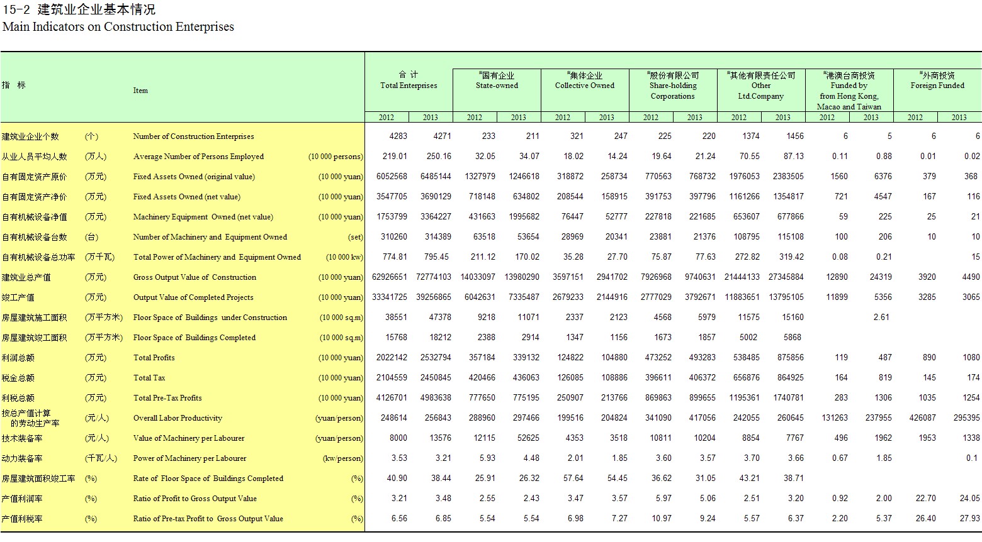This screenshot has width=982, height=542.
Task: Select cell value 39256865 in completed projects row
Action: [x=434, y=297]
